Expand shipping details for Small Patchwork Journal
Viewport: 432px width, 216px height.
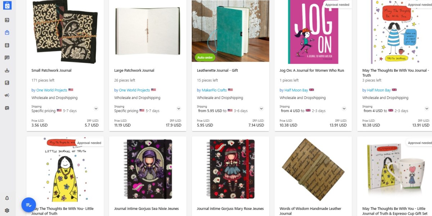pos(96,108)
